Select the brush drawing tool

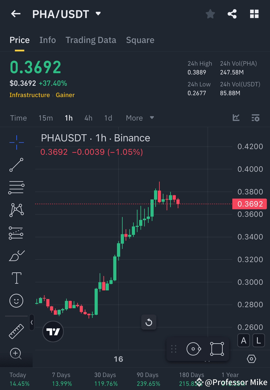click(x=16, y=255)
